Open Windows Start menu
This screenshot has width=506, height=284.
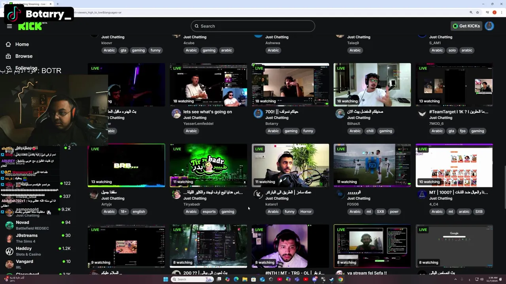point(166,279)
